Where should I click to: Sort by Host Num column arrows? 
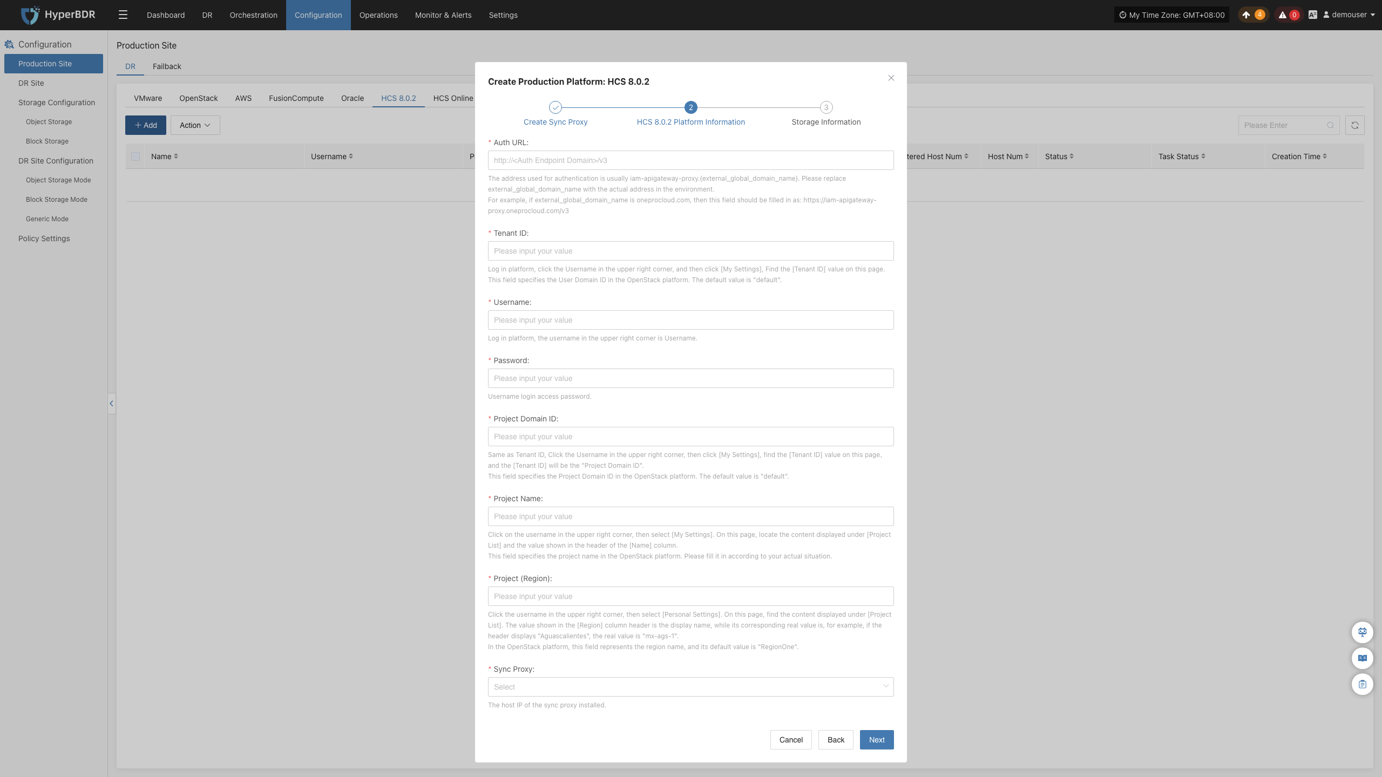[1027, 156]
